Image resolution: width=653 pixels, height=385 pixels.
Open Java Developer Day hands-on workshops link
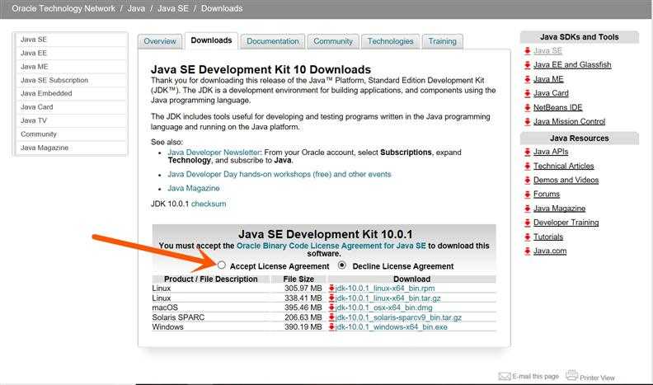(x=280, y=174)
